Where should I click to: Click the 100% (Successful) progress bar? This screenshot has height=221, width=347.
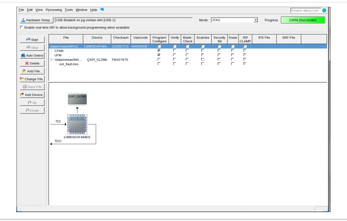pyautogui.click(x=303, y=20)
